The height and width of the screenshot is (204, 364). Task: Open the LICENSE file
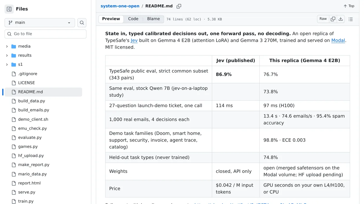[x=26, y=83]
